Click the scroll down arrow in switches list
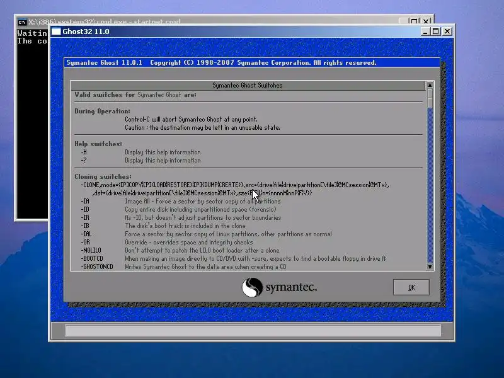The height and width of the screenshot is (378, 504). point(430,266)
